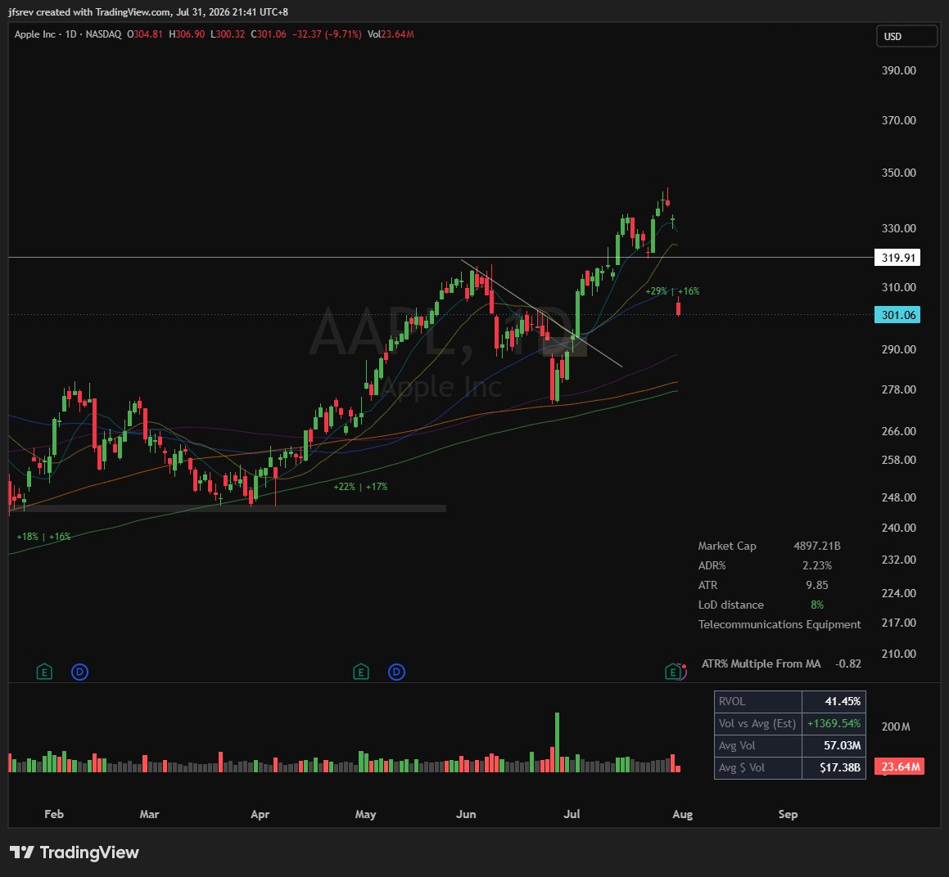Click the Vol vs Avg +1369.54% cell
The height and width of the screenshot is (877, 949).
click(x=834, y=723)
